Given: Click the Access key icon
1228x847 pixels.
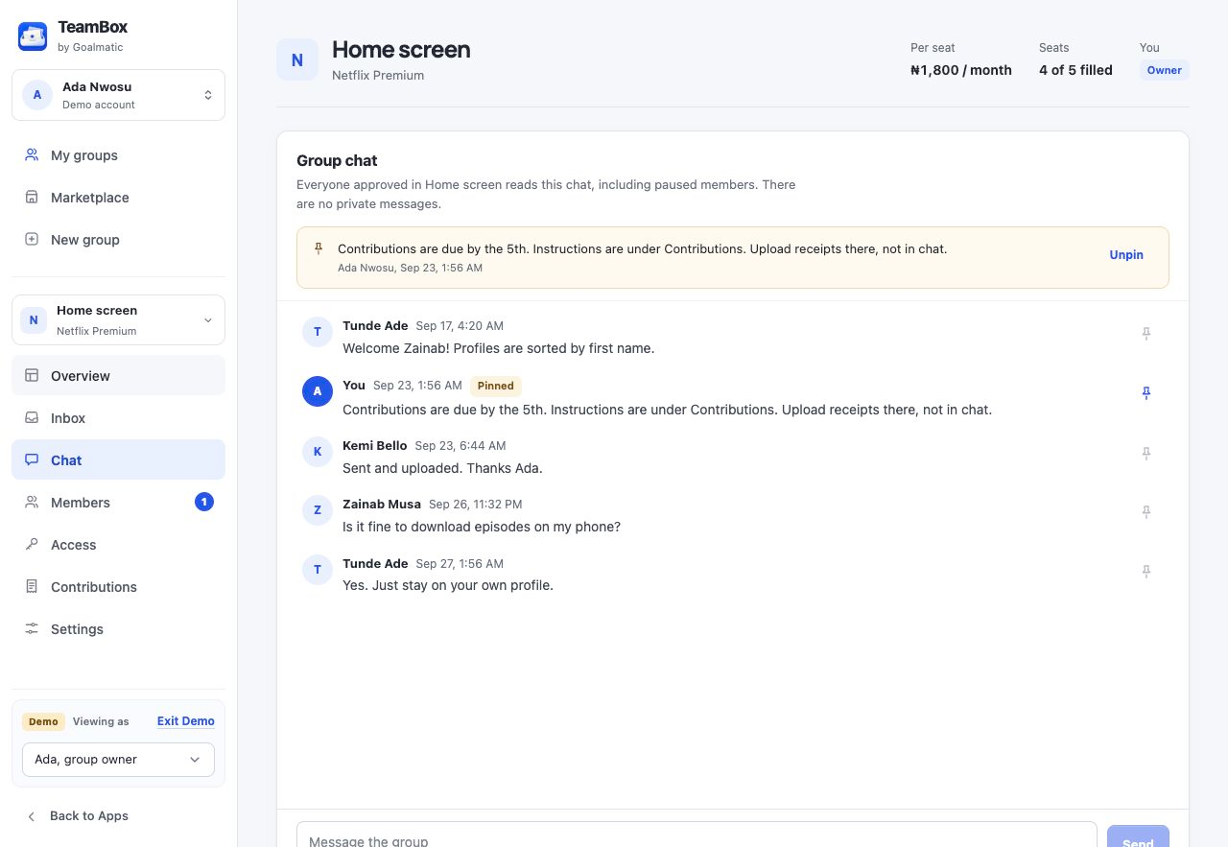Looking at the screenshot, I should click(x=32, y=545).
